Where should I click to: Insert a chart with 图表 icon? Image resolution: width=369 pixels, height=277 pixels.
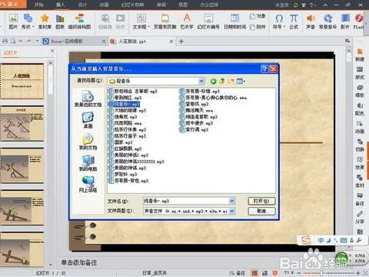point(60,22)
